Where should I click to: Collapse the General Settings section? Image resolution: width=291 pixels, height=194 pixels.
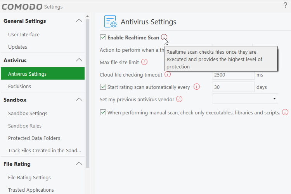pyautogui.click(x=79, y=21)
